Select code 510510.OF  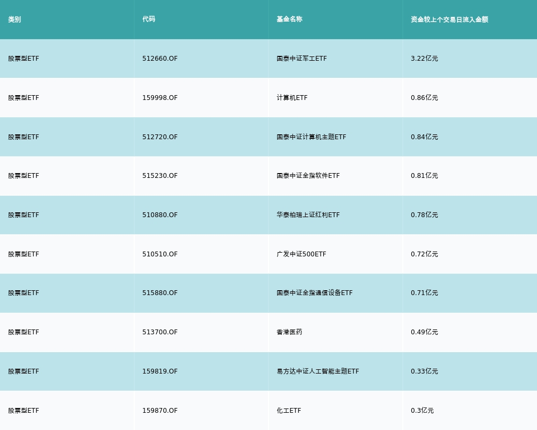(160, 254)
